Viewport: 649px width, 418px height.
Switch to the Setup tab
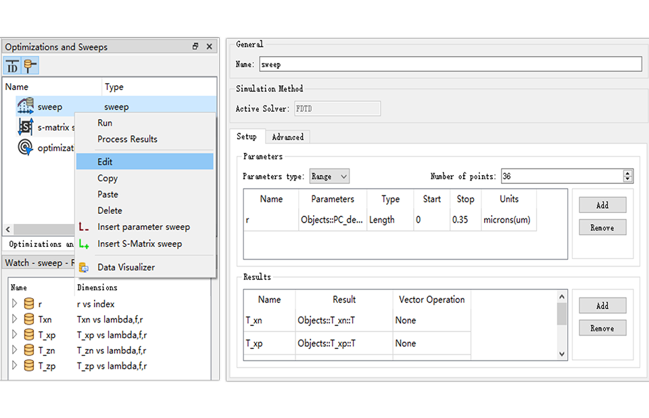coord(247,137)
